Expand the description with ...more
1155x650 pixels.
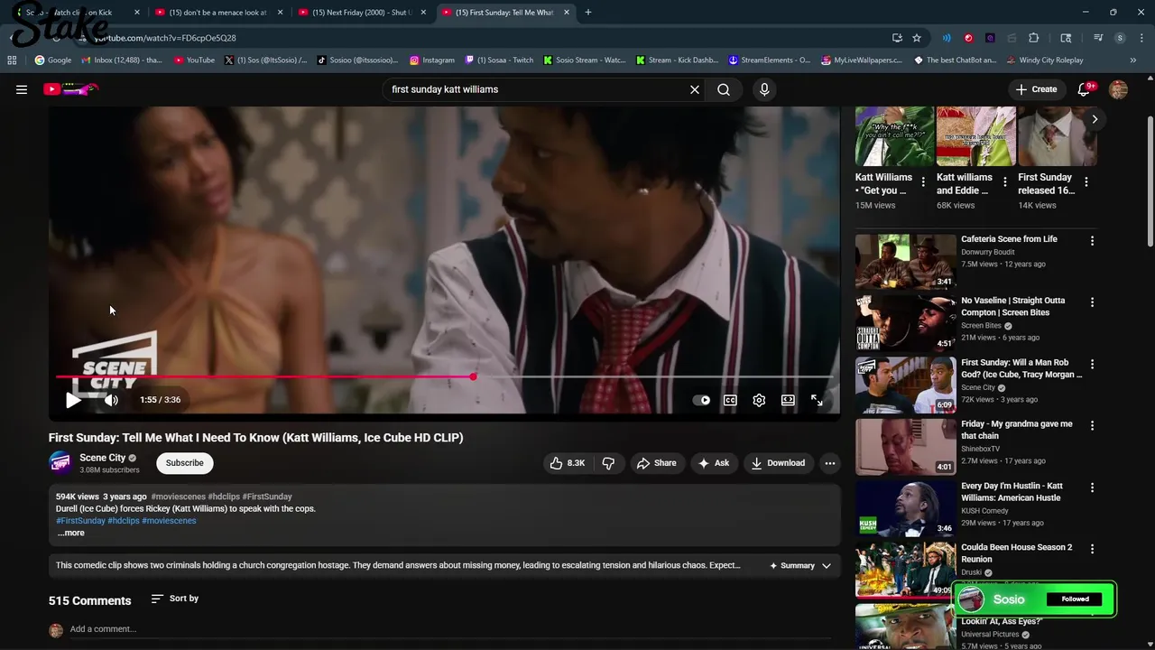point(70,533)
